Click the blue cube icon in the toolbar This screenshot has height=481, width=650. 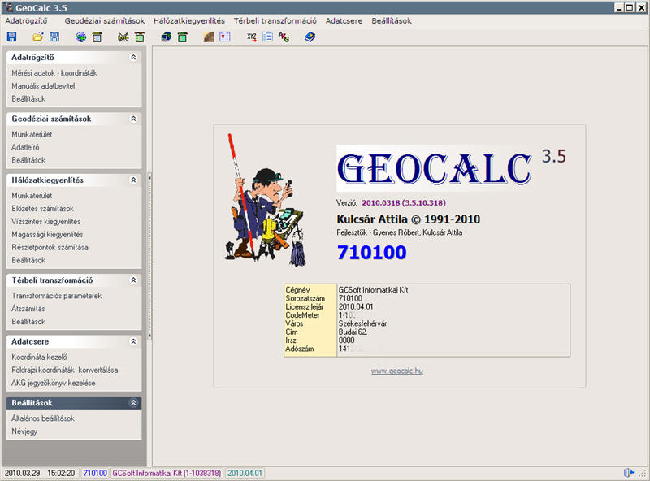click(167, 37)
